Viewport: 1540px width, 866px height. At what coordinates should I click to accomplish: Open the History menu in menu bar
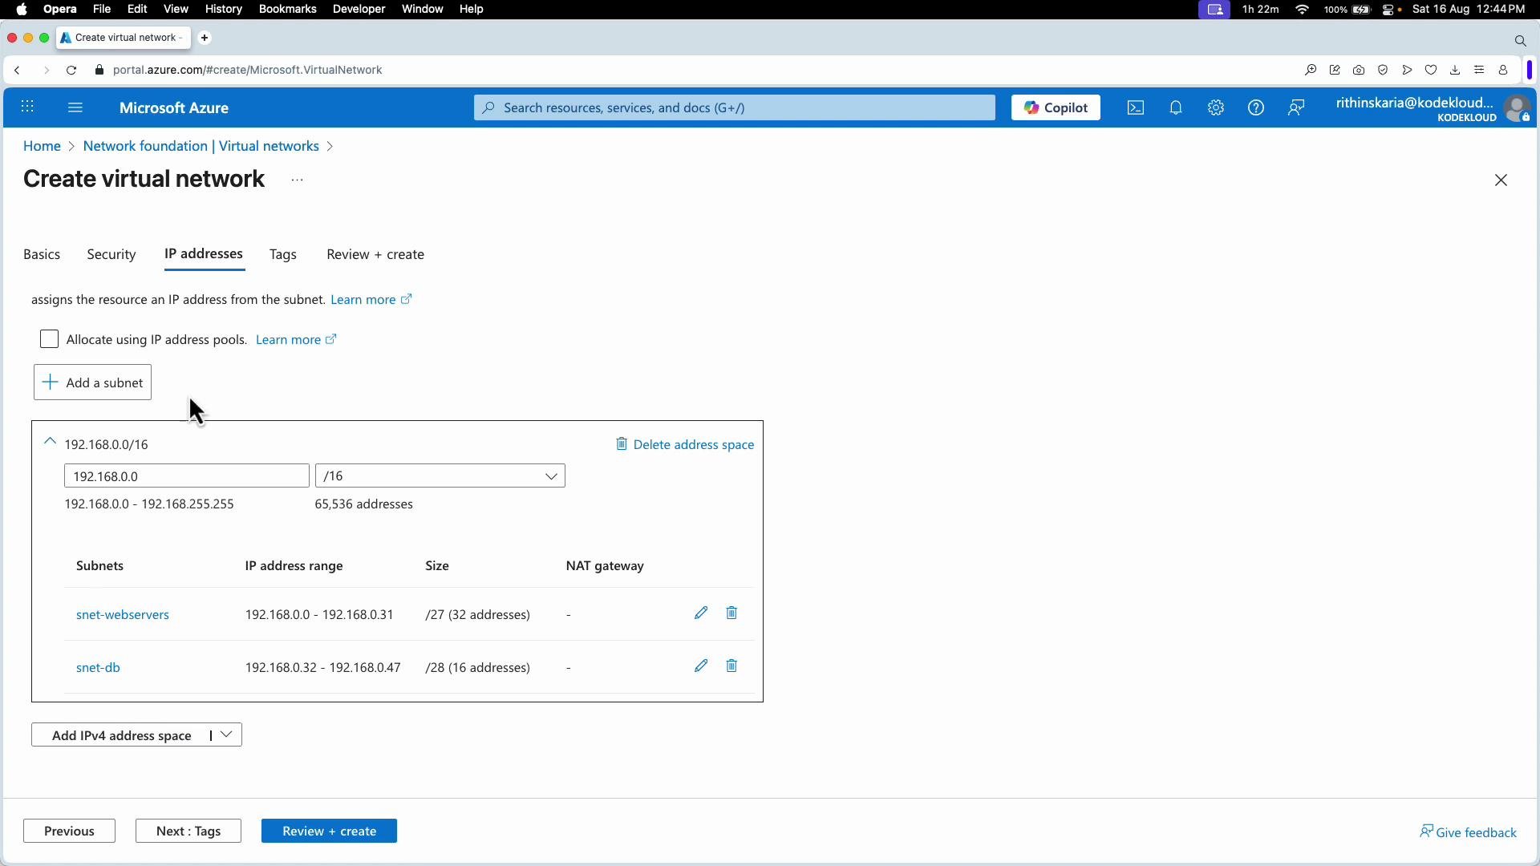point(223,10)
